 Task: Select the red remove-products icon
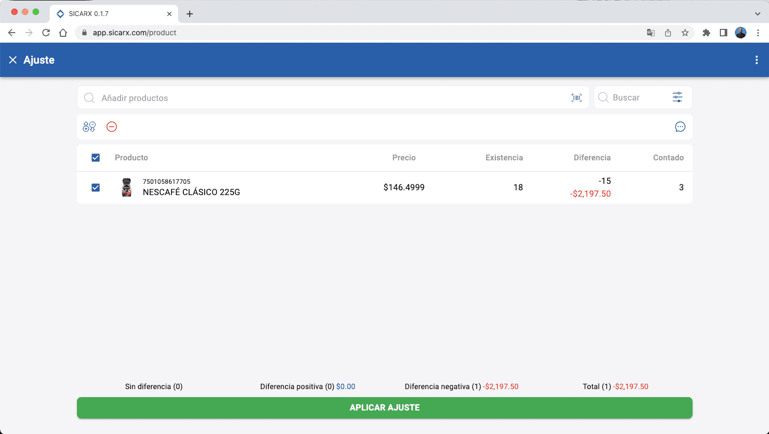pyautogui.click(x=112, y=127)
